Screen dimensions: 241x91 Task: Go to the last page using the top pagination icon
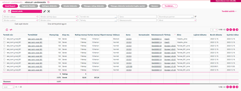237,30
